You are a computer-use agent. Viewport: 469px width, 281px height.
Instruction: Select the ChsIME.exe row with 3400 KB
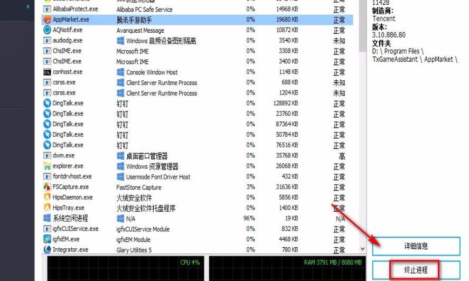pyautogui.click(x=197, y=62)
